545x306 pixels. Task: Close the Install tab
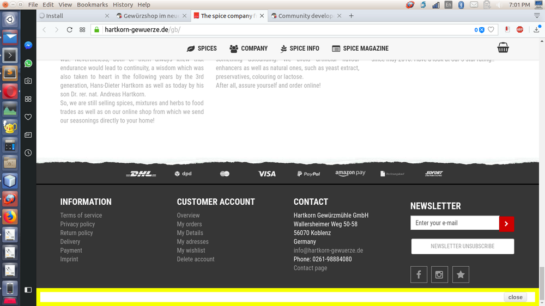point(107,16)
